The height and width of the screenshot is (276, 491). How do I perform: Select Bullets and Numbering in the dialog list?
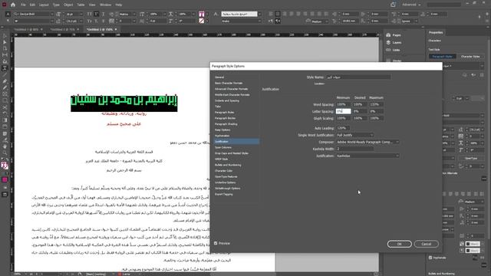tap(228, 165)
